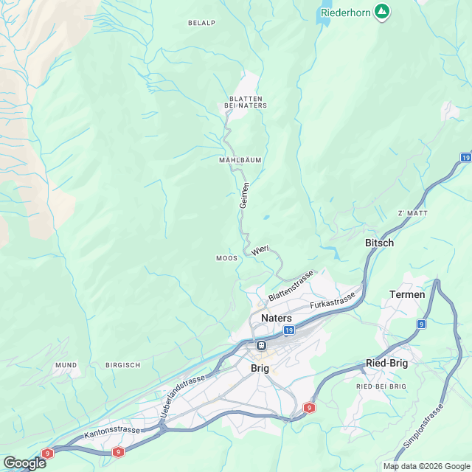The height and width of the screenshot is (472, 472).
Task: Click the route 19 shield near Naters
Action: point(289,330)
